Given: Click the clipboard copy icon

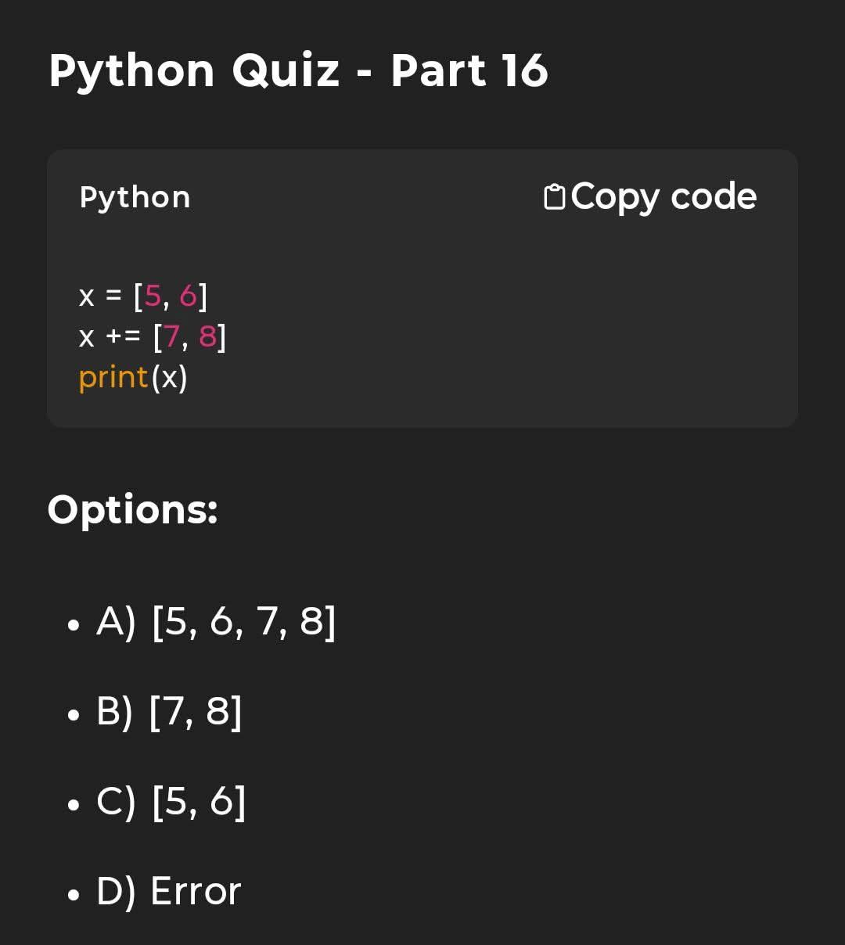Looking at the screenshot, I should 554,196.
